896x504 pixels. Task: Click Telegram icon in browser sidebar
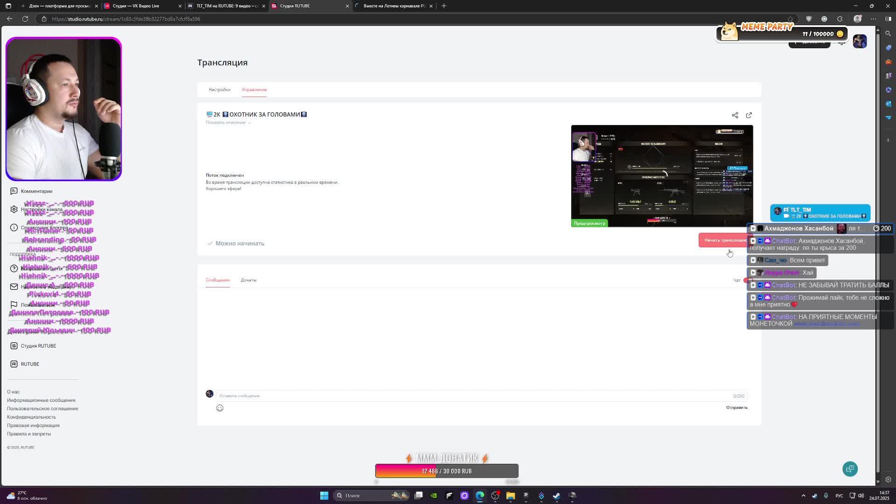coord(888,118)
